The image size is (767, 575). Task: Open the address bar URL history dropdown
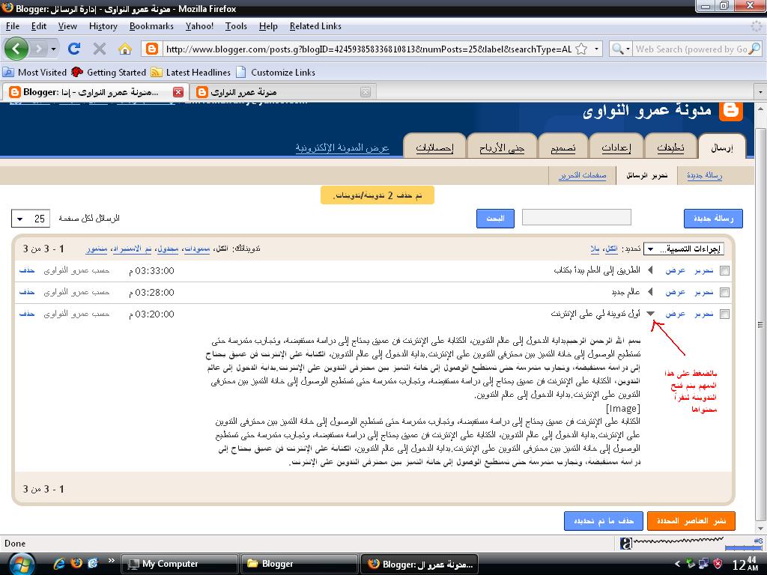tap(596, 49)
